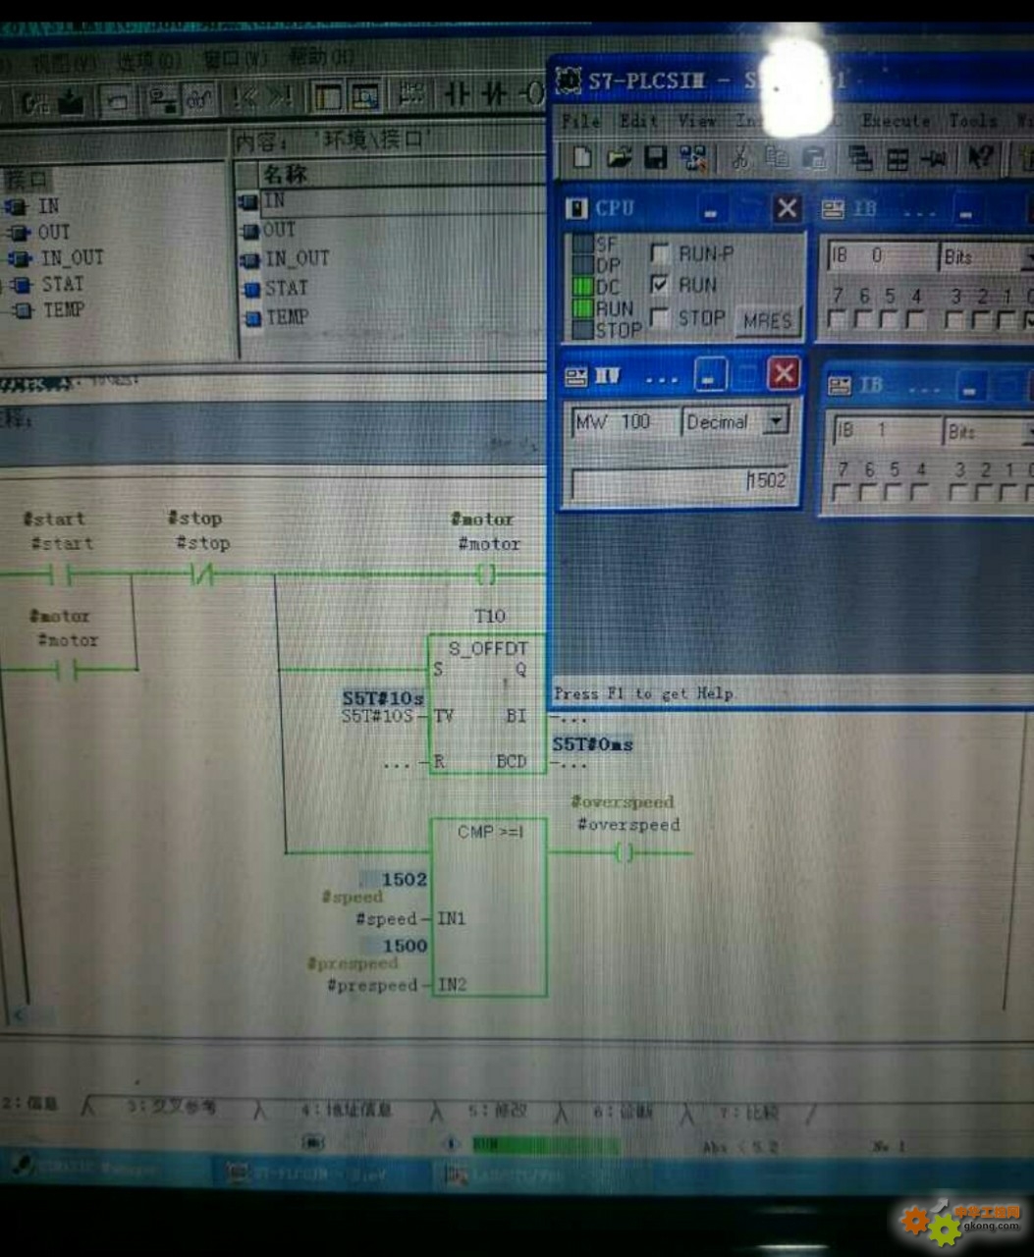Viewport: 1034px width, 1257px height.
Task: Insert a normally open contact from toolbar
Action: pos(457,95)
